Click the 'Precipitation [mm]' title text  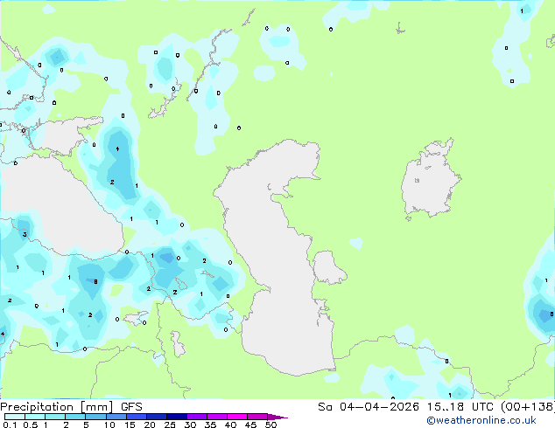(57, 407)
